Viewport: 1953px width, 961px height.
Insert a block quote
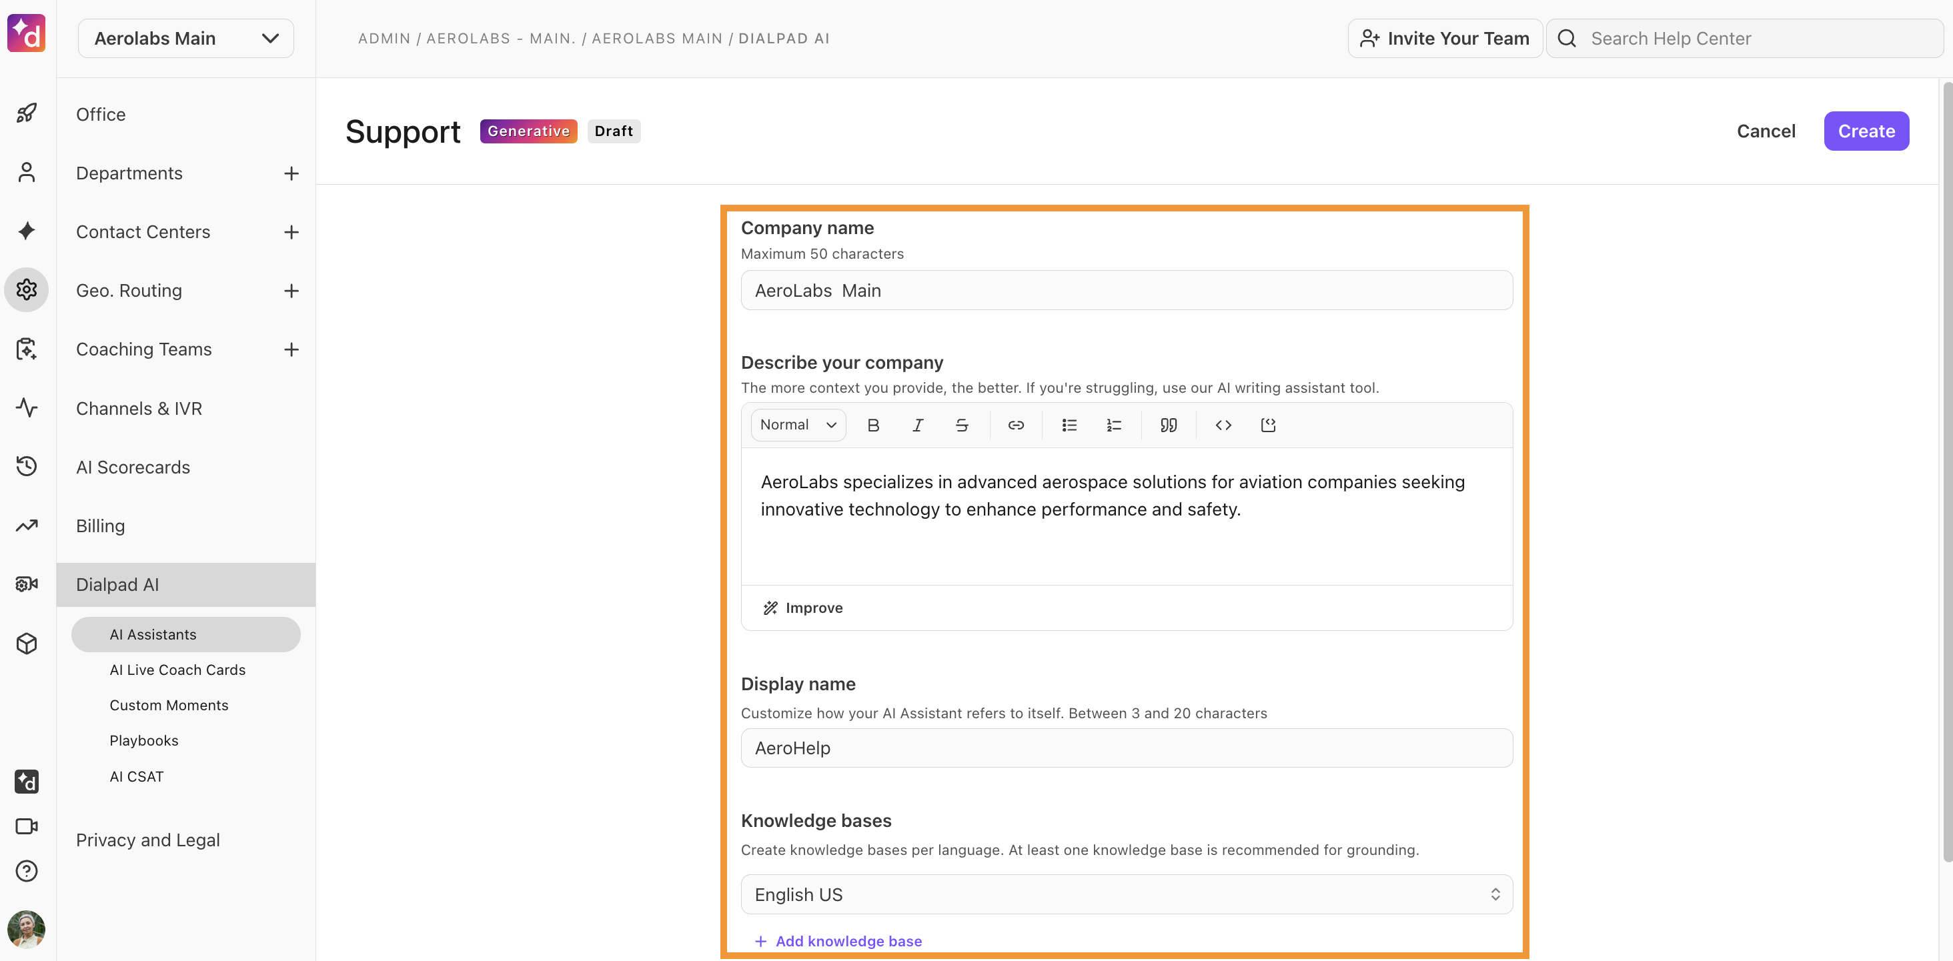(x=1169, y=425)
